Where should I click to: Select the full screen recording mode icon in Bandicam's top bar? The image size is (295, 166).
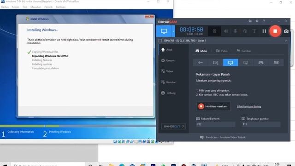(164, 31)
